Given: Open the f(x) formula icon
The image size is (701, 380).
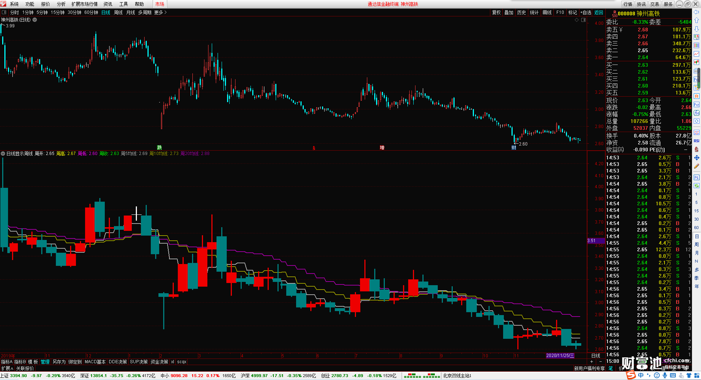Looking at the screenshot, I should pos(697,113).
